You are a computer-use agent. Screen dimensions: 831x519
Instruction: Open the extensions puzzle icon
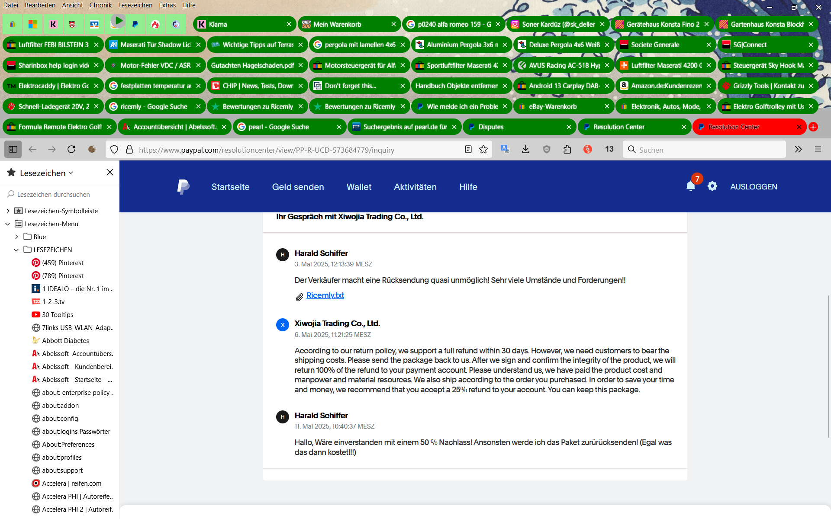567,150
